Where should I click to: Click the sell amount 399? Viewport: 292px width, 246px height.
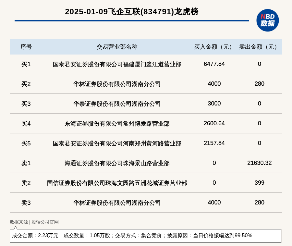pyautogui.click(x=260, y=182)
